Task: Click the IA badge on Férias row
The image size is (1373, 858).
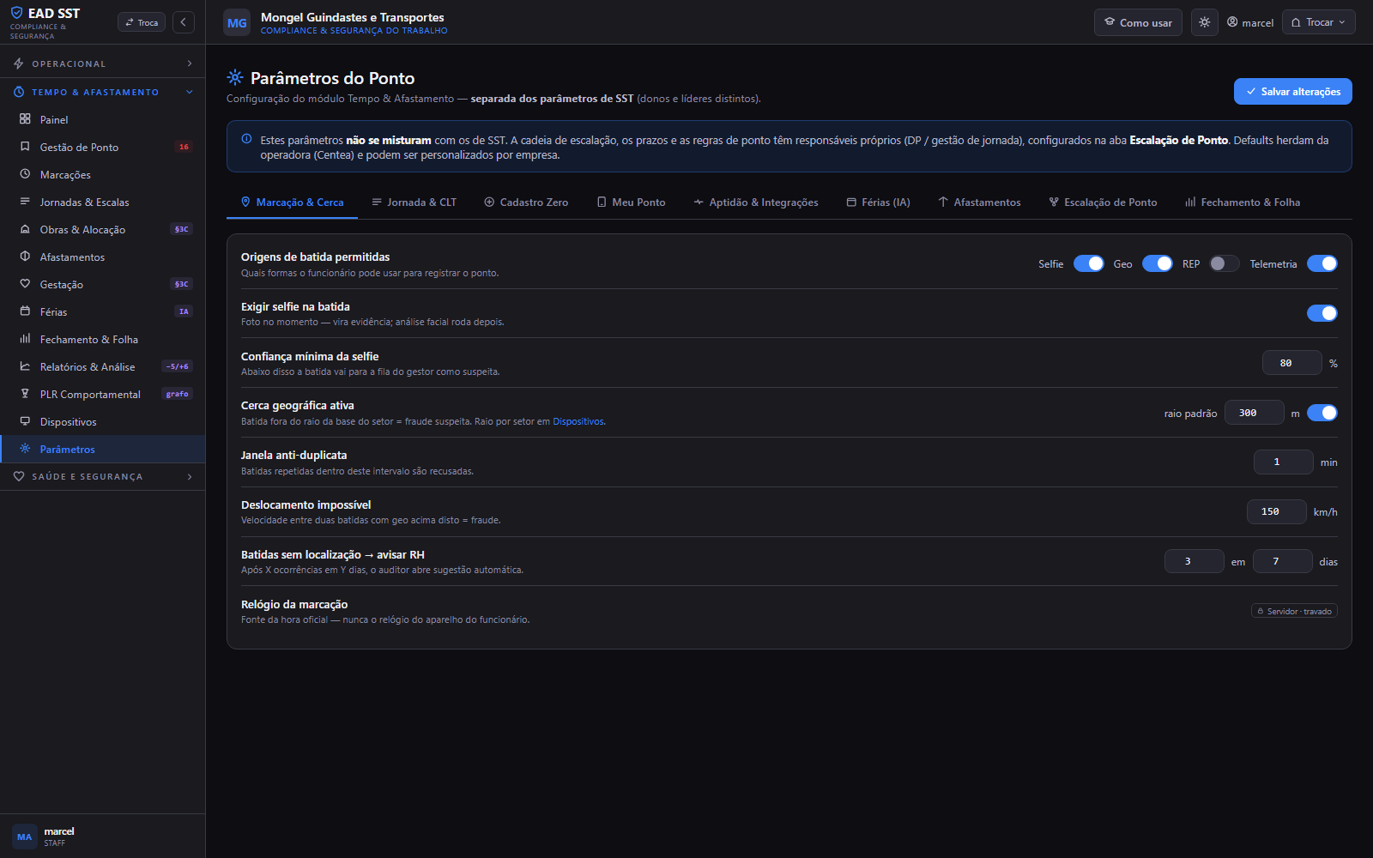Action: (x=184, y=311)
